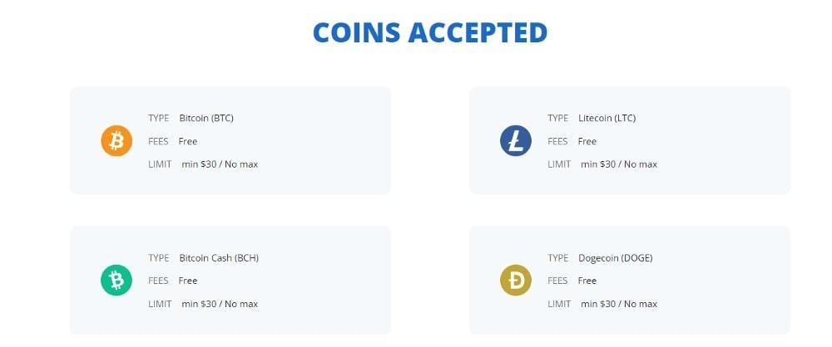Click the Litecoin fees Free value
The width and height of the screenshot is (832, 347).
point(587,141)
